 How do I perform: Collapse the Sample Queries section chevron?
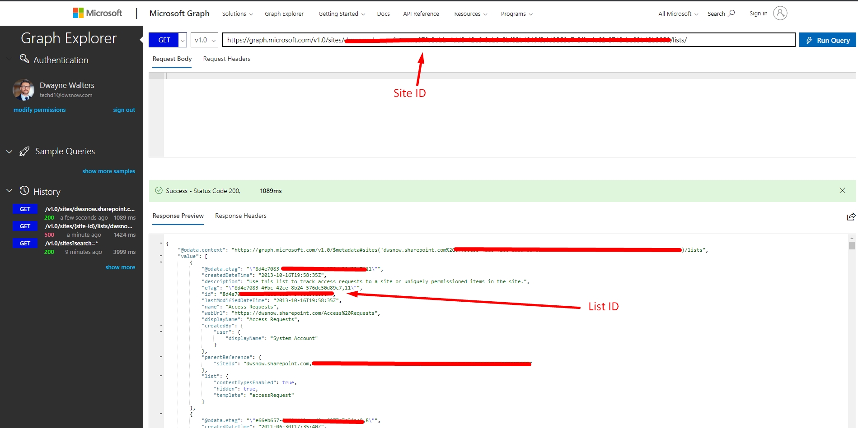9,152
